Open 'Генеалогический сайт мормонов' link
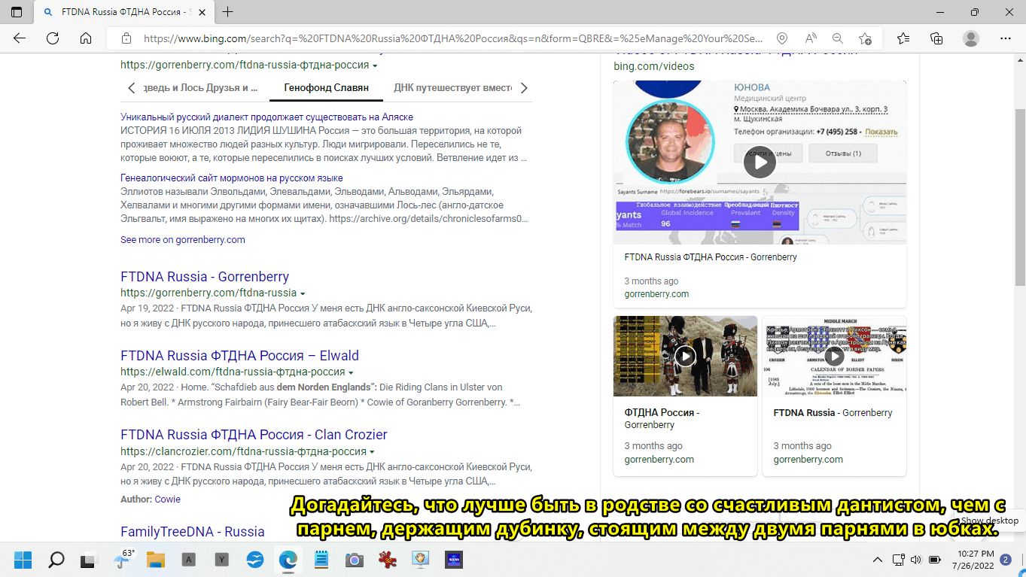The width and height of the screenshot is (1026, 577). pos(232,178)
